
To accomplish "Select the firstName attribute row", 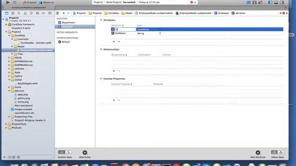I will click(x=197, y=33).
